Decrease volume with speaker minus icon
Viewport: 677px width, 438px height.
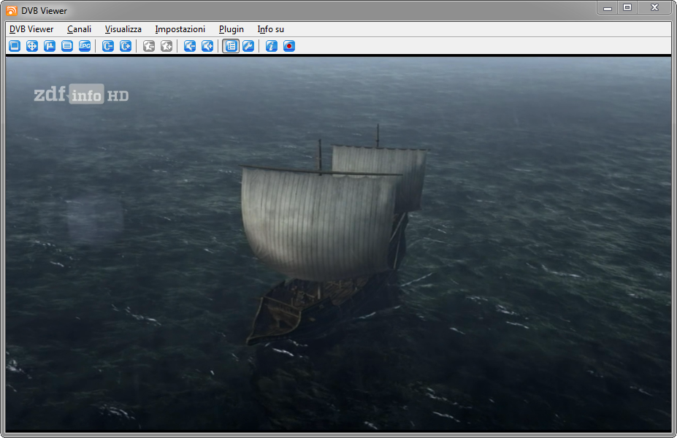point(190,46)
